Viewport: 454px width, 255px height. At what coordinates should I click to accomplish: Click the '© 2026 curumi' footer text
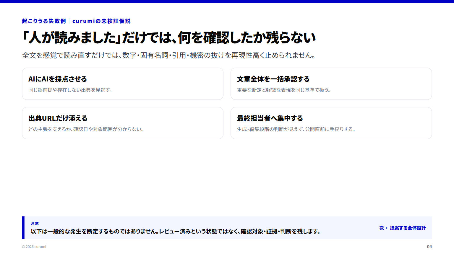pyautogui.click(x=34, y=247)
